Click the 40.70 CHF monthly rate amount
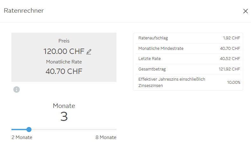The image size is (251, 153). [64, 71]
